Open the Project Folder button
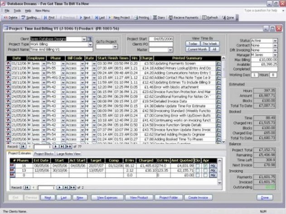Viewport: 286px width, 214px height. (x=169, y=198)
